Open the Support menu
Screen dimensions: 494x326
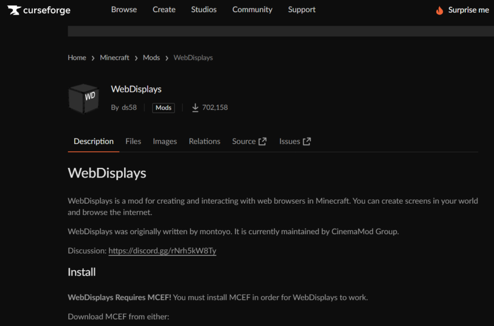[302, 9]
